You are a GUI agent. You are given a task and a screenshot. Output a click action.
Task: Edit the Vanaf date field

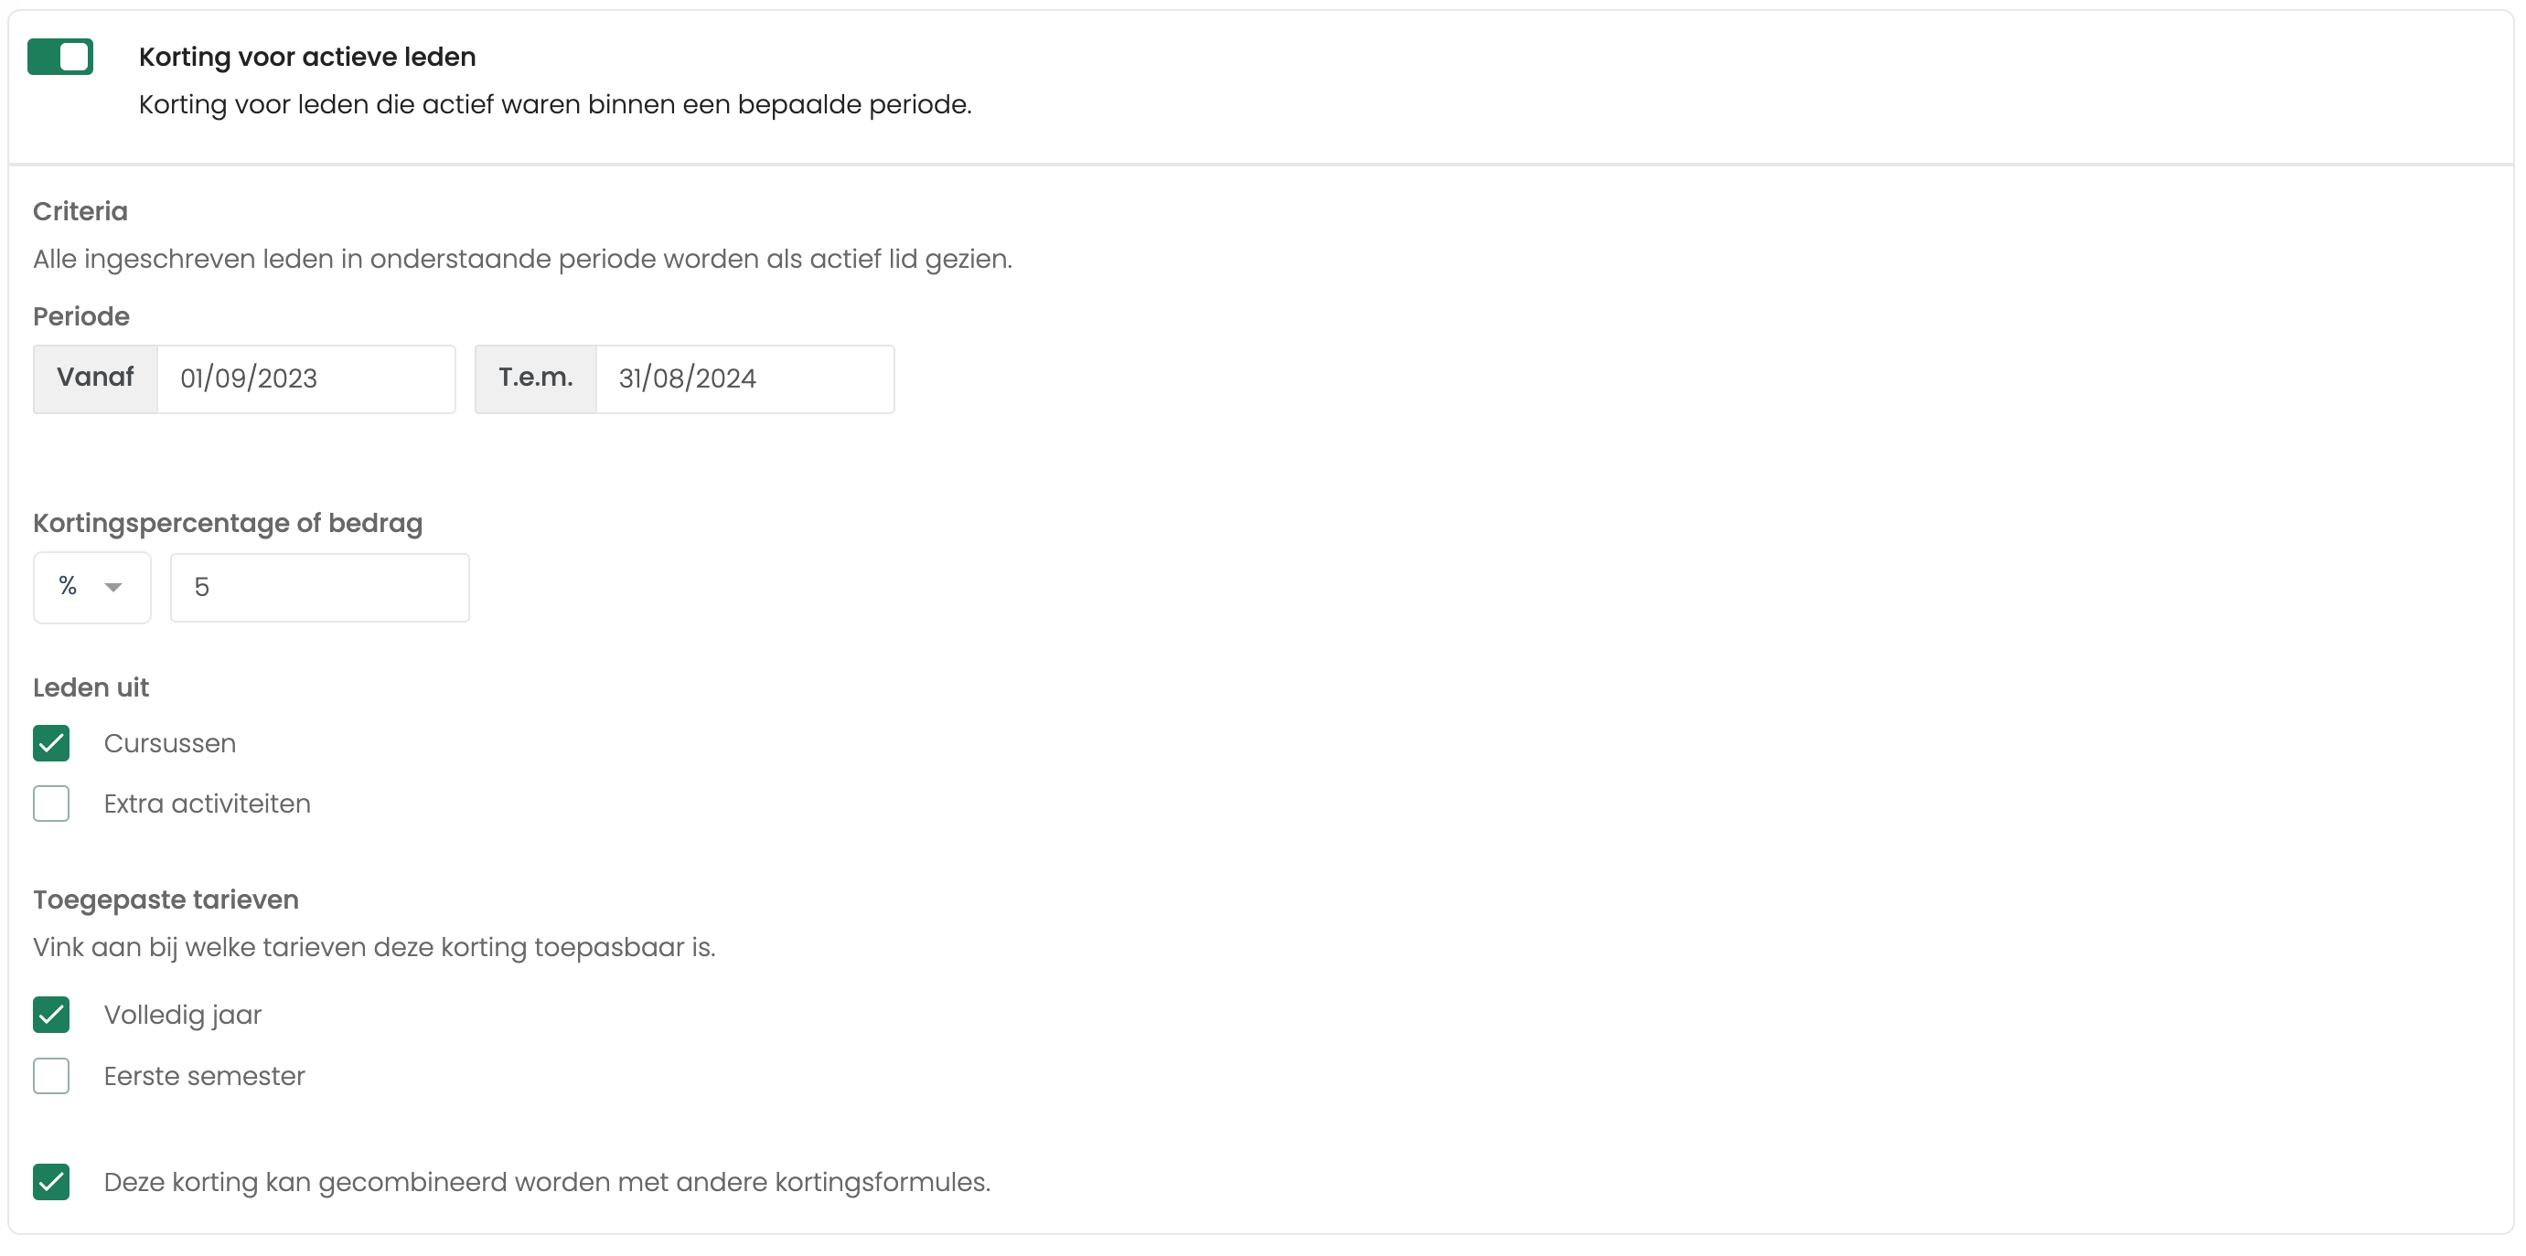tap(306, 378)
